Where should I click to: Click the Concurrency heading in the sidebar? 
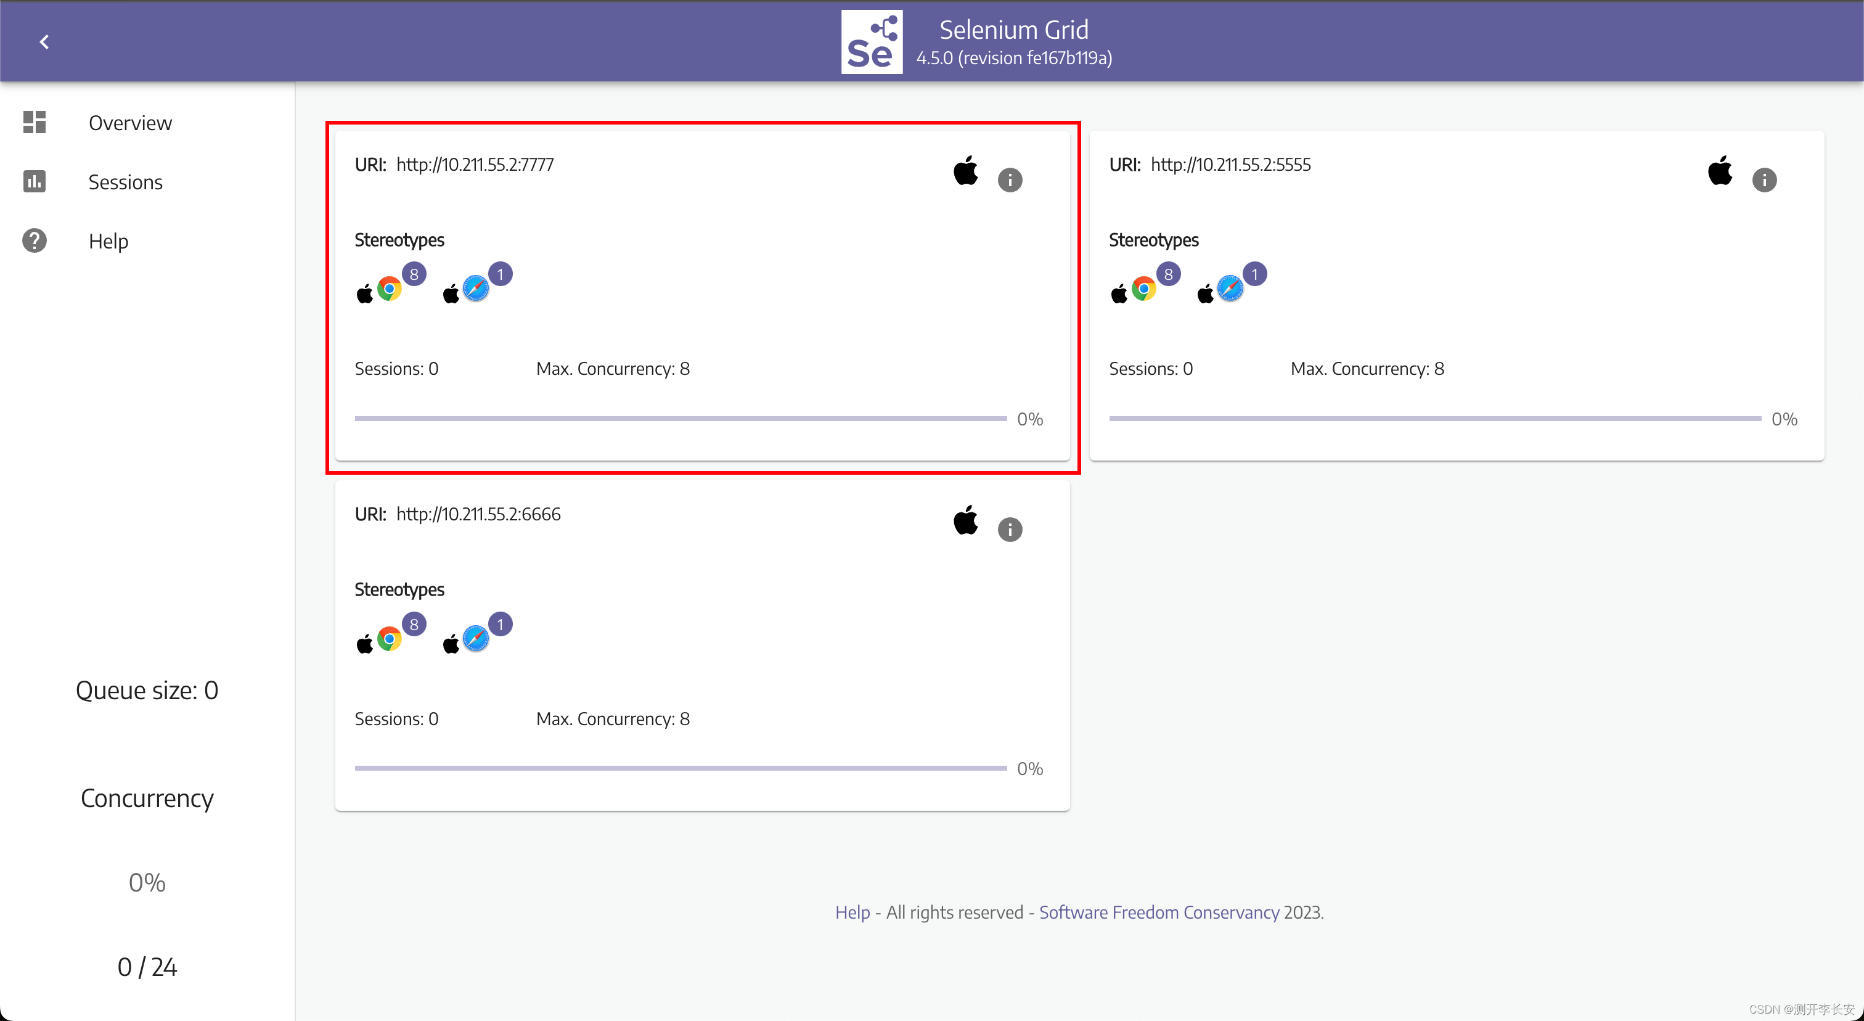tap(147, 798)
